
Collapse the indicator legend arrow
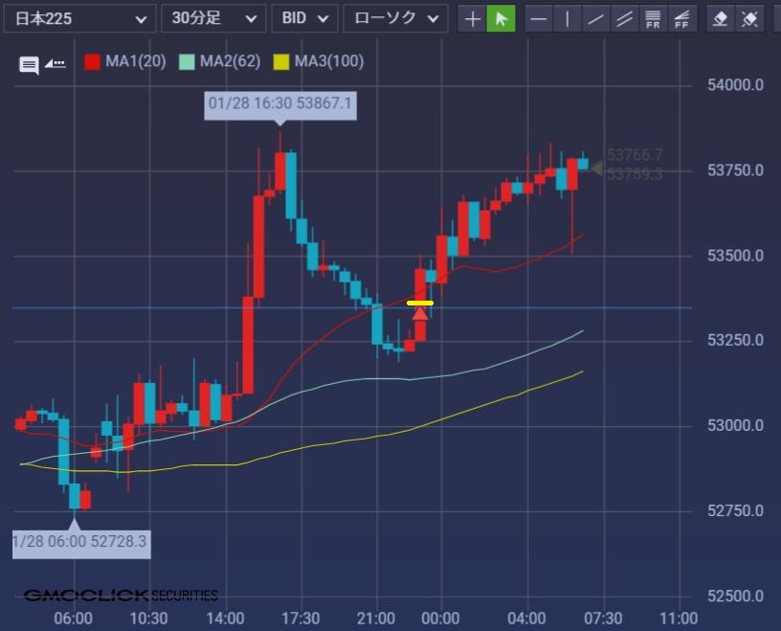pos(56,63)
